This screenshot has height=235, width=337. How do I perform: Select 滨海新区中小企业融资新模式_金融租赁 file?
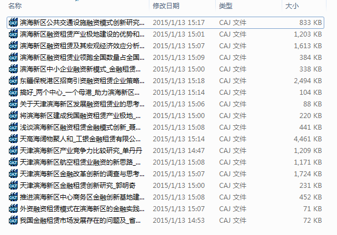click(x=80, y=69)
